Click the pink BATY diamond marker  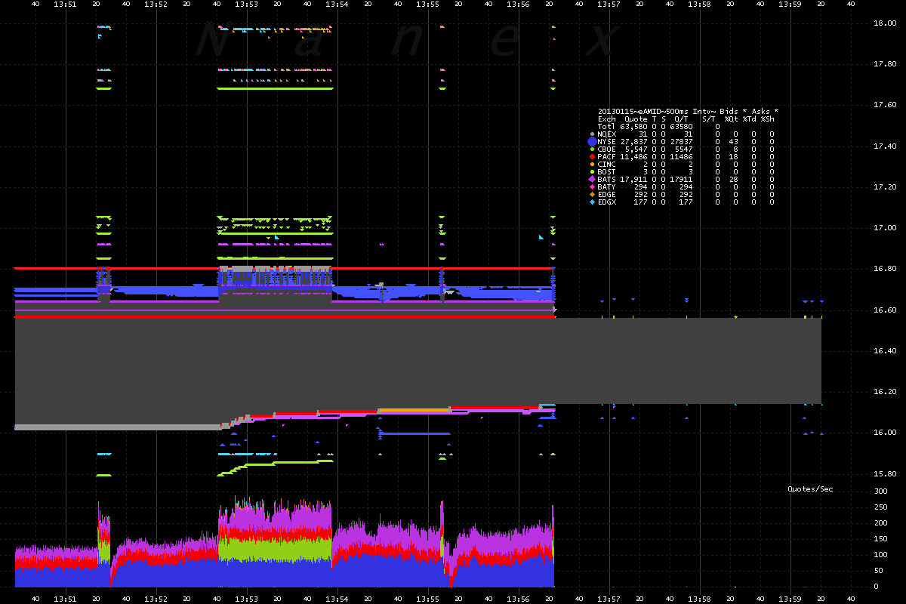[592, 186]
